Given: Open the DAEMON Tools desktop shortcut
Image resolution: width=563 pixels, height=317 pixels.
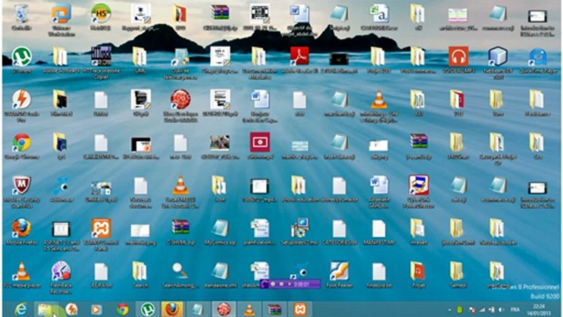Looking at the screenshot, I should pos(21,100).
